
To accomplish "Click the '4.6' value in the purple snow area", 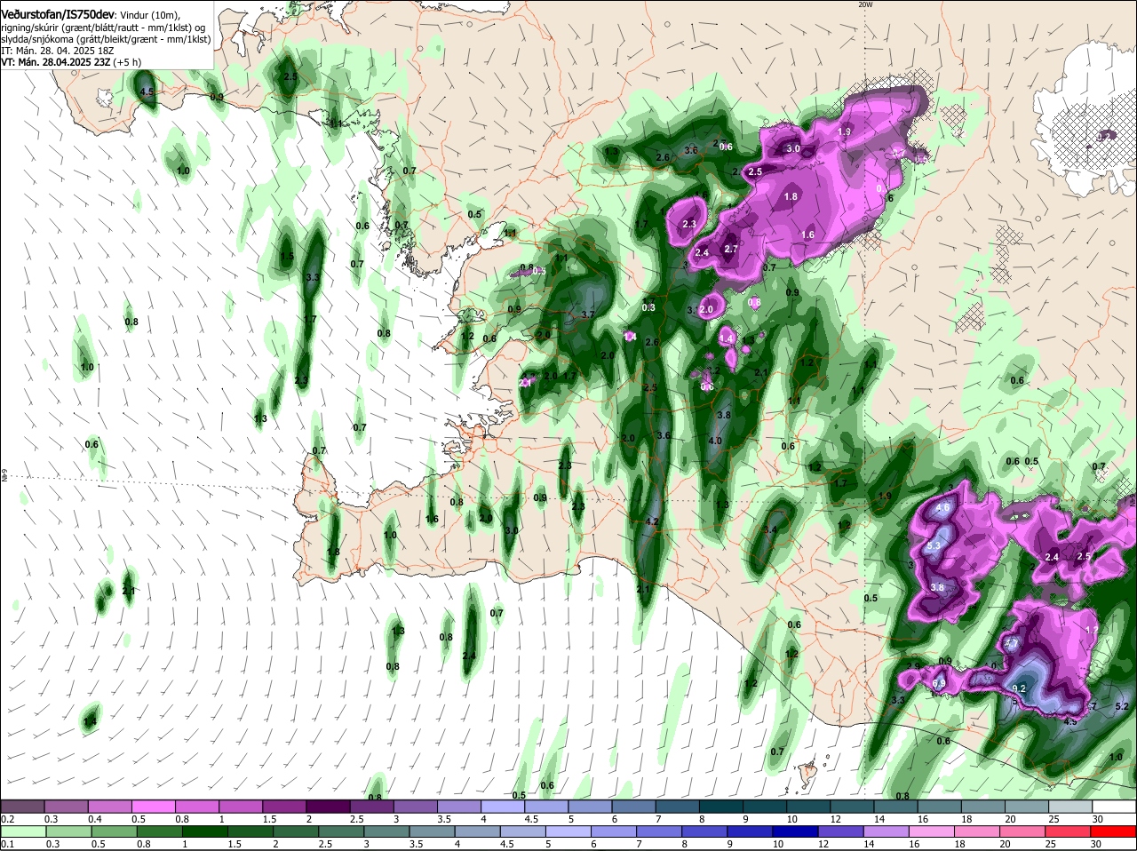I will point(943,508).
